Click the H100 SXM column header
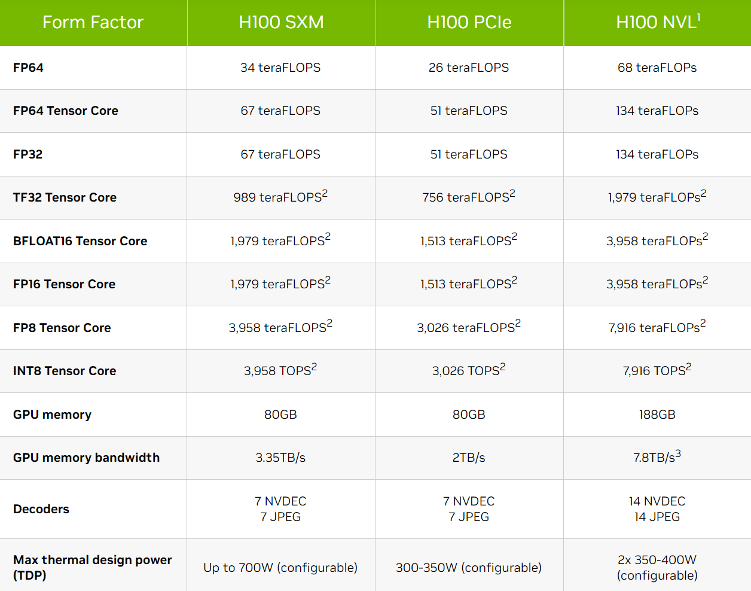This screenshot has width=751, height=591. click(281, 23)
